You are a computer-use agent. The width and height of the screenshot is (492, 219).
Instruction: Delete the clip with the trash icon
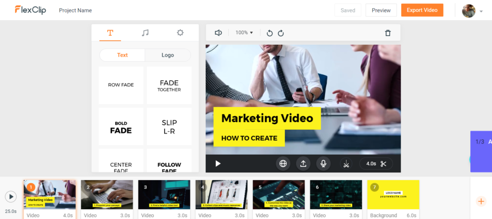[388, 33]
